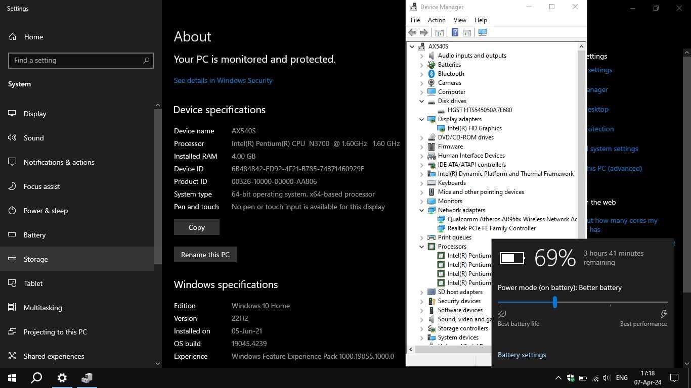Open Action Center notification icon
The width and height of the screenshot is (691, 388).
674,378
